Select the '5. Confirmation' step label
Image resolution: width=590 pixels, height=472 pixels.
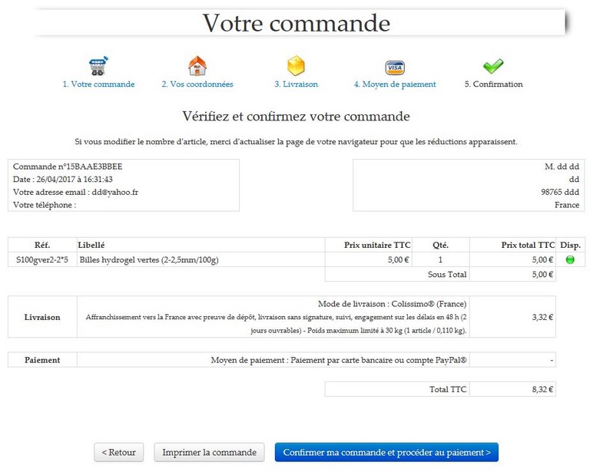coord(493,84)
